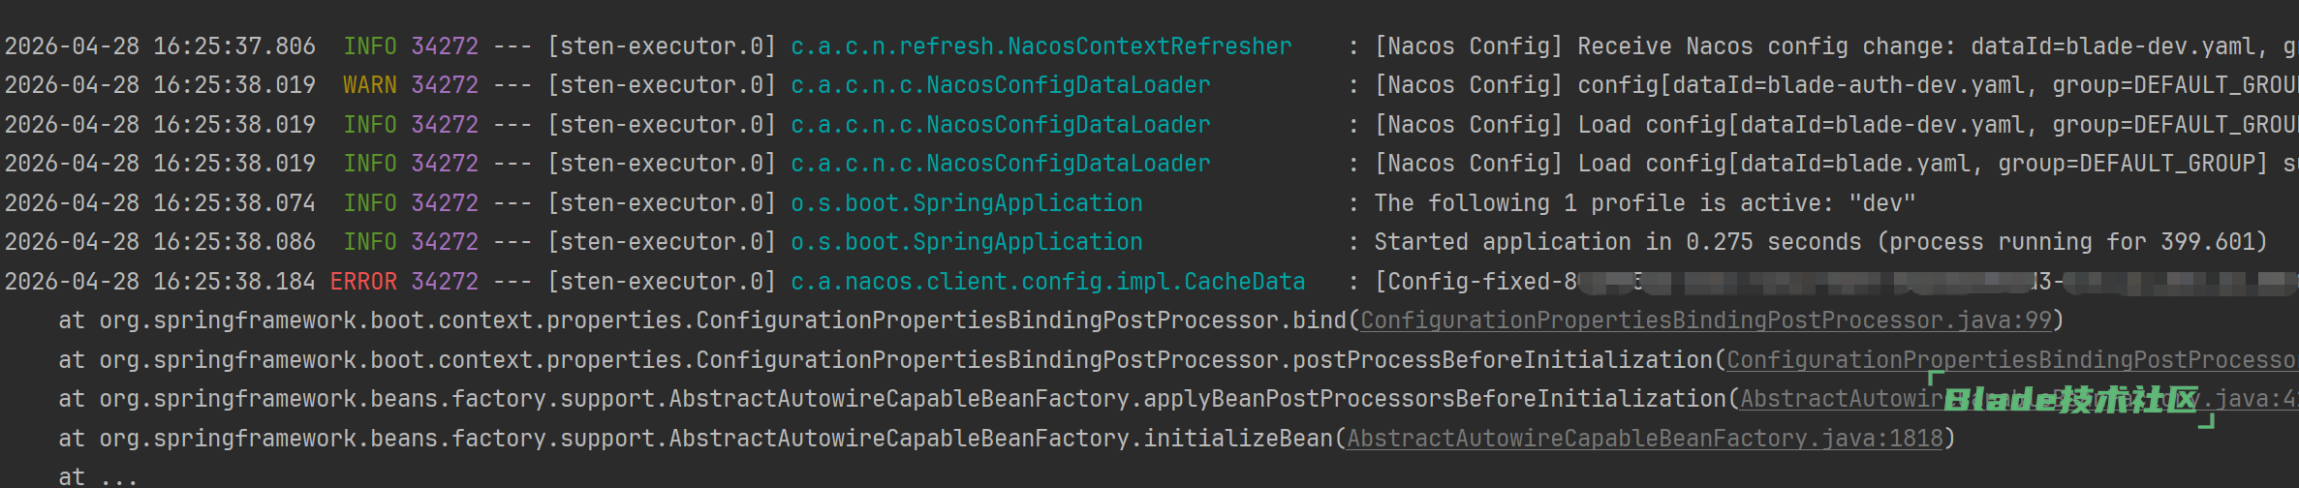
Task: Click the green Blade技术社区 watermark
Action: (x=2070, y=399)
